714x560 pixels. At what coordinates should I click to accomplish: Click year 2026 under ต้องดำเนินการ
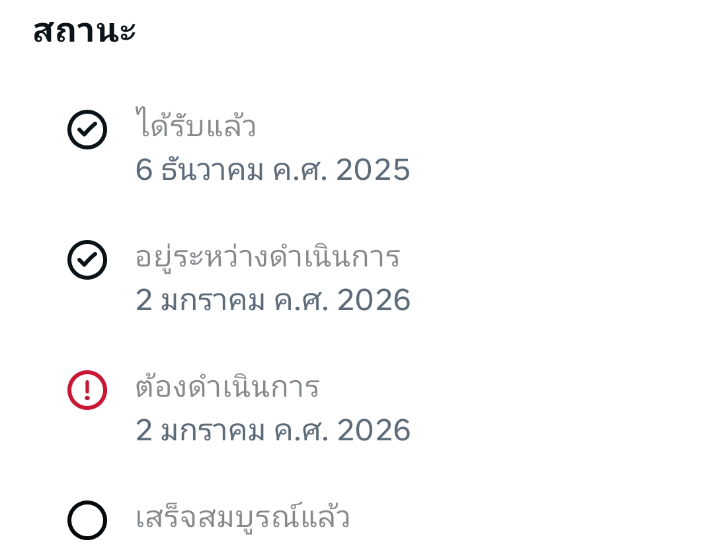tap(374, 430)
